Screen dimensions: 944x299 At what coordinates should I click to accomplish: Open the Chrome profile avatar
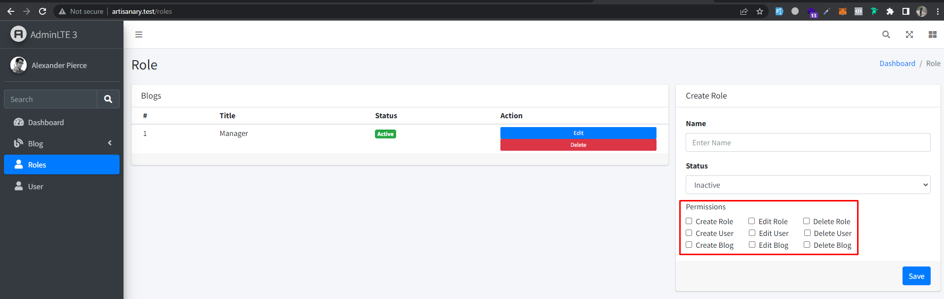coord(922,11)
